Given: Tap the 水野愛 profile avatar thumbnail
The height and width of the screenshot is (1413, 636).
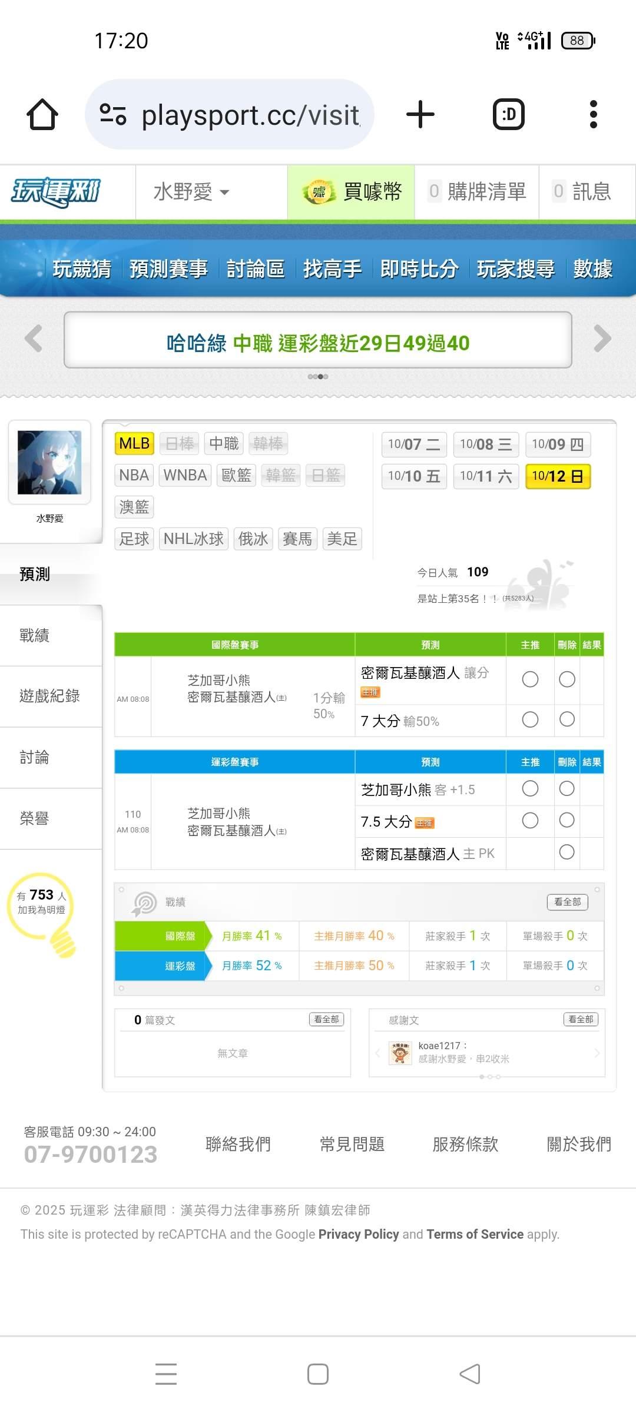Looking at the screenshot, I should [x=49, y=462].
